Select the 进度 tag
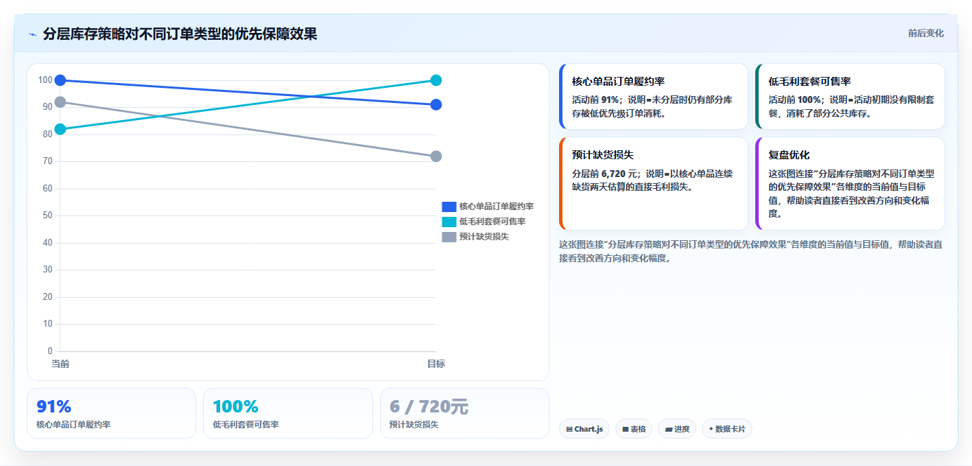 pyautogui.click(x=677, y=429)
